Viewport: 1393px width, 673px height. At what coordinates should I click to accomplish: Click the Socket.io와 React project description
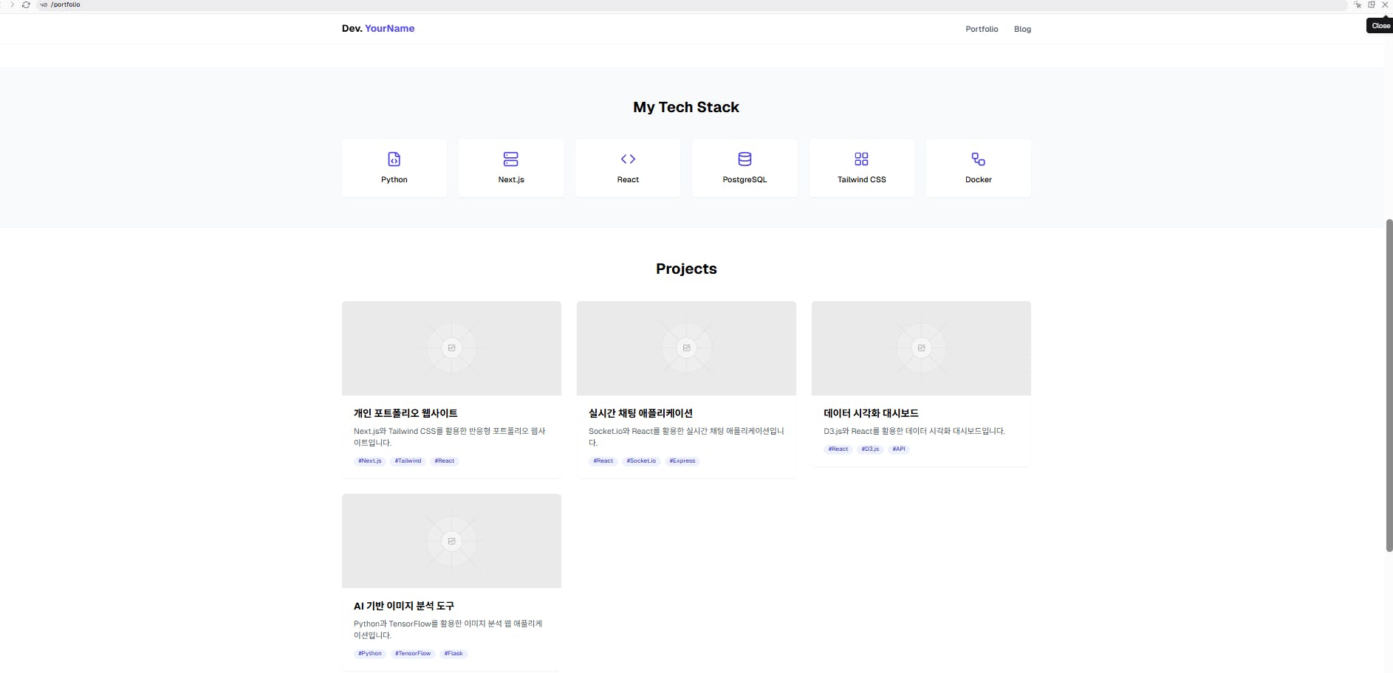point(686,436)
